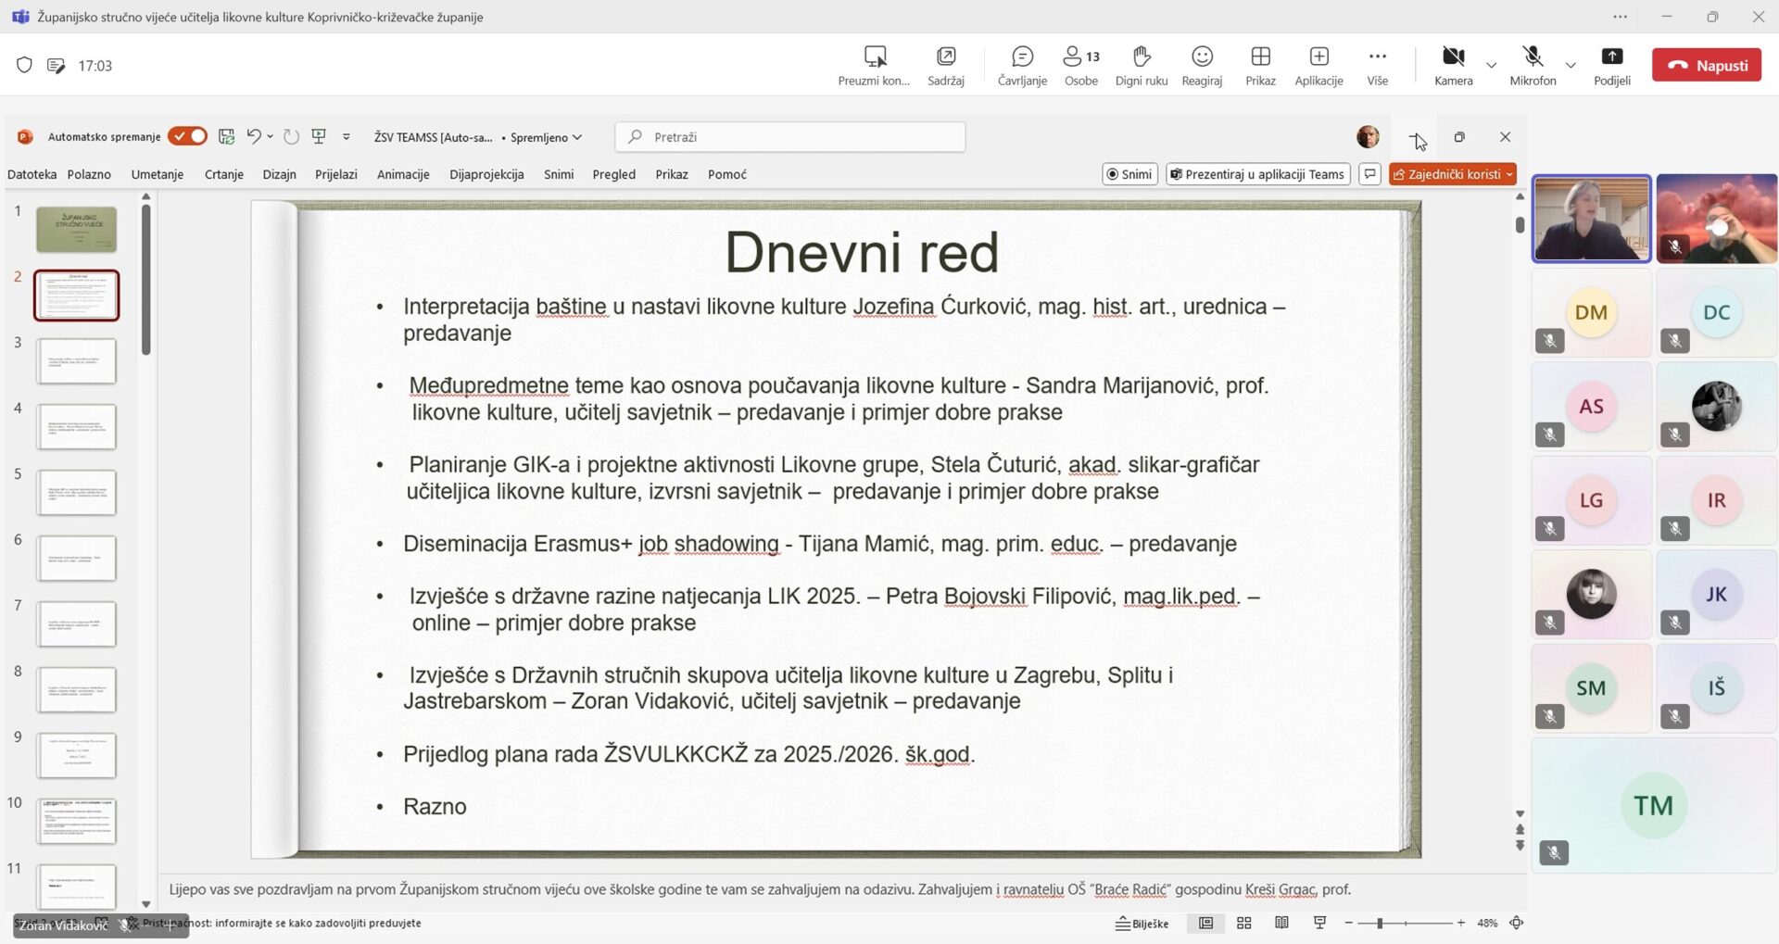The image size is (1779, 944).
Task: Click the Pretraži search field
Action: 790,137
